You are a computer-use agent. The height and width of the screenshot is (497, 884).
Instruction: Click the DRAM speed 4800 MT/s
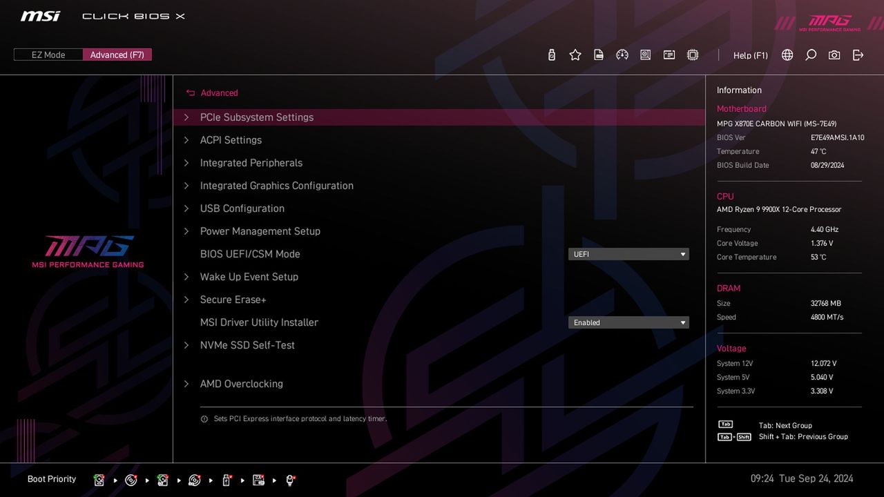pyautogui.click(x=827, y=317)
